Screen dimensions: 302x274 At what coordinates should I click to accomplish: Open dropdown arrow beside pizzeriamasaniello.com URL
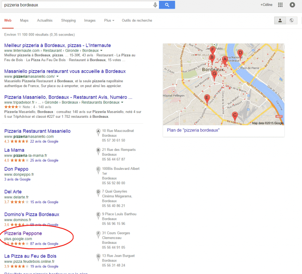(58, 76)
